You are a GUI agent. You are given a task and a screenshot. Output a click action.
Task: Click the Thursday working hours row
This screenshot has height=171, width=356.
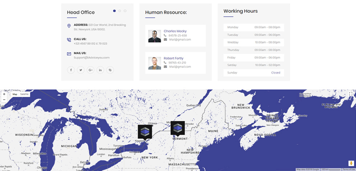click(x=254, y=50)
